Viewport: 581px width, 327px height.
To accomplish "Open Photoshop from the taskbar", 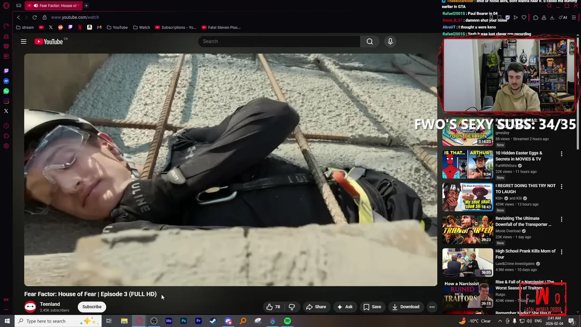I will pyautogui.click(x=183, y=321).
